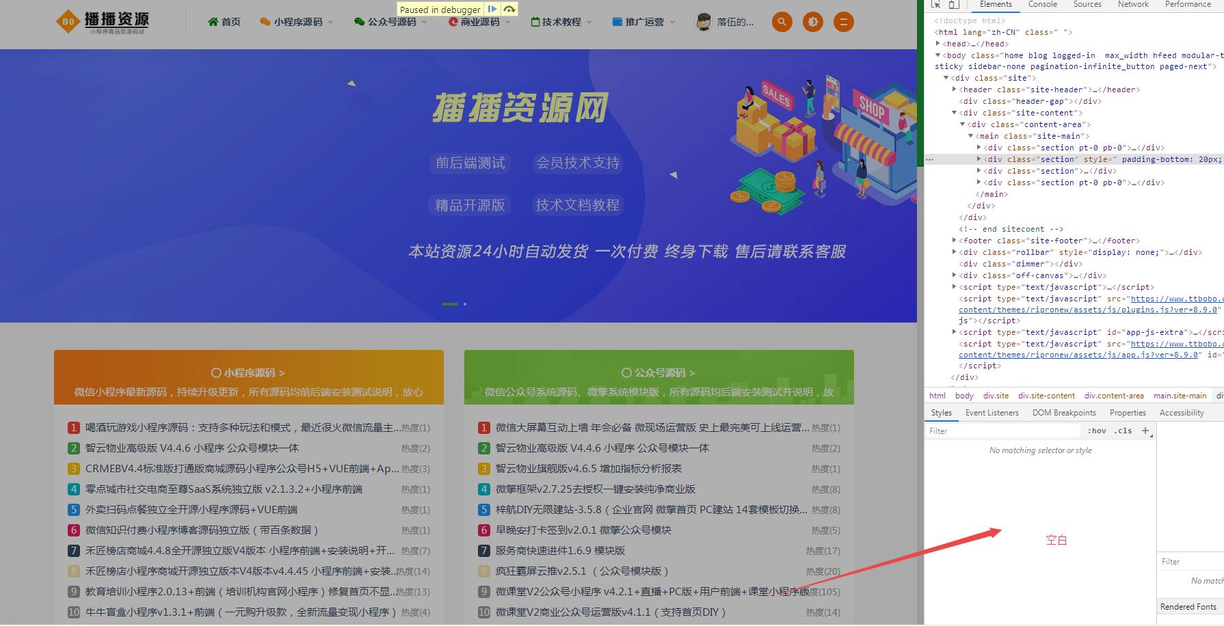Expand the 小程序源码 navigation dropdown arrow
Image resolution: width=1224 pixels, height=626 pixels.
click(x=331, y=22)
